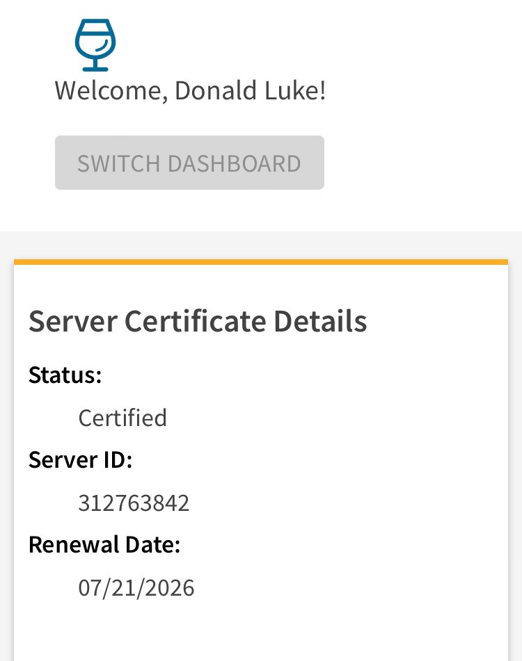Click the "Server ID:" field label
Image resolution: width=522 pixels, height=661 pixels.
(x=80, y=460)
